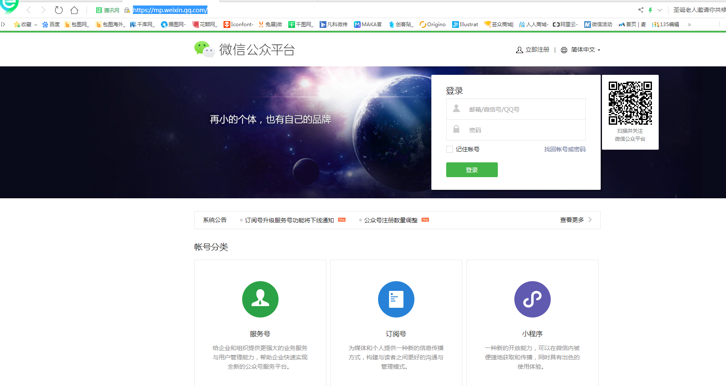
Task: Open the 花瓣网 bookmark
Action: pos(205,25)
